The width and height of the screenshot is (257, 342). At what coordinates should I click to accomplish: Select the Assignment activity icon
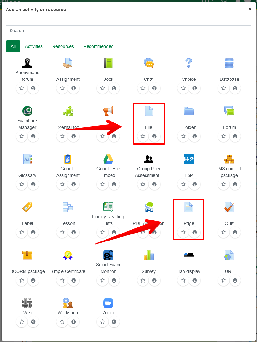68,63
